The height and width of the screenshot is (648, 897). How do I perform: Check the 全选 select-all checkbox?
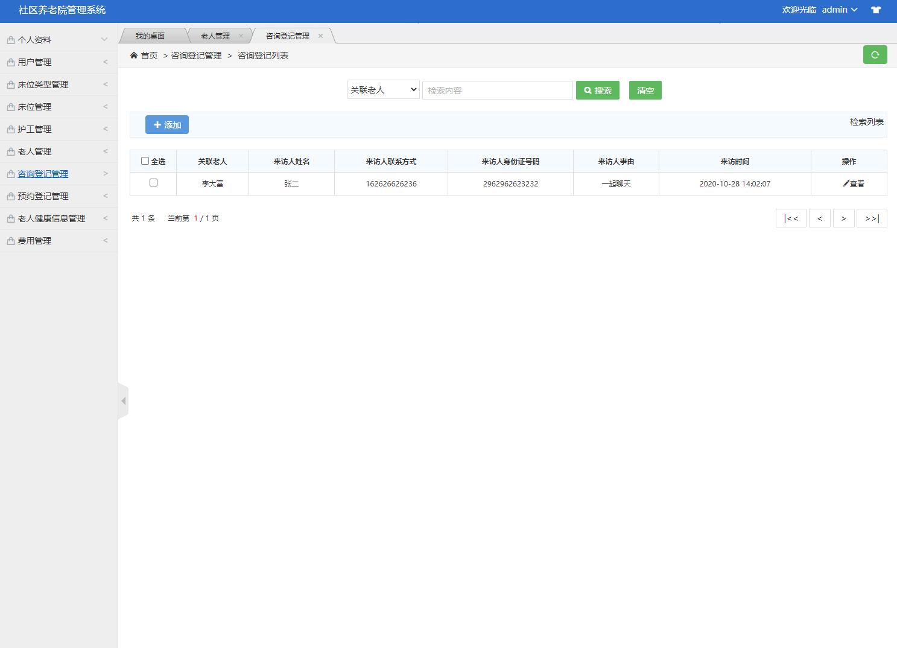pyautogui.click(x=145, y=160)
